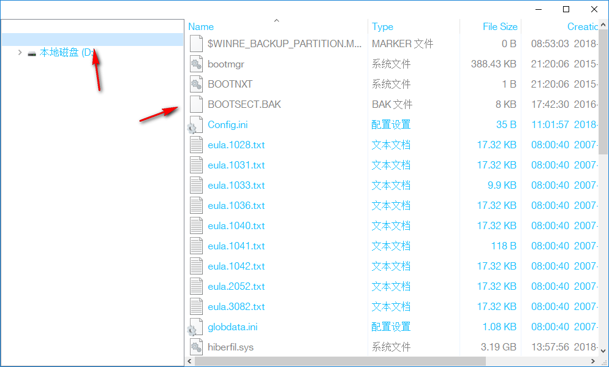Collapse the drive node in the left panel
The width and height of the screenshot is (609, 367).
(19, 53)
